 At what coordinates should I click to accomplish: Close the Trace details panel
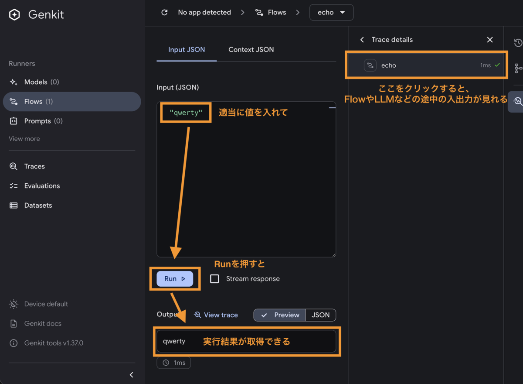point(490,40)
